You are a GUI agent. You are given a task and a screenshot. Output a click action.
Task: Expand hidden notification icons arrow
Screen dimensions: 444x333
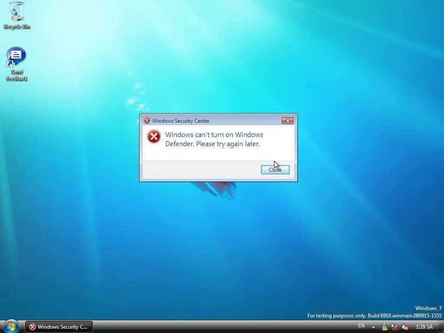[x=373, y=327]
